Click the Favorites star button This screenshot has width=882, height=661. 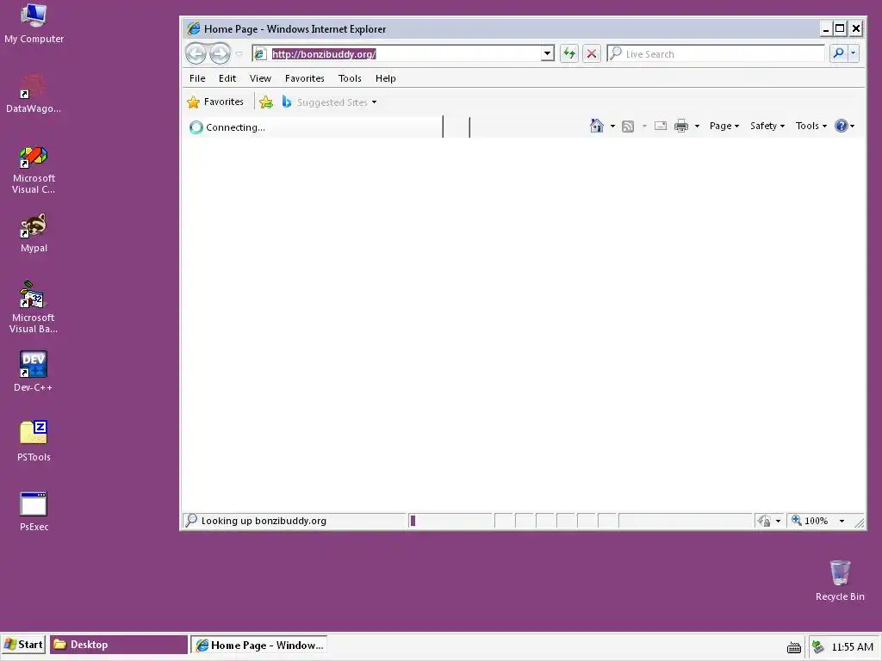coord(215,102)
